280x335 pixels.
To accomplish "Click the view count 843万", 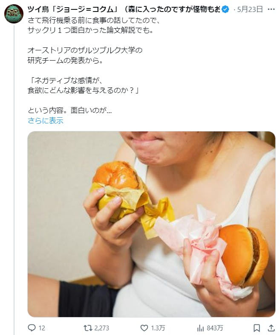I will (215, 328).
